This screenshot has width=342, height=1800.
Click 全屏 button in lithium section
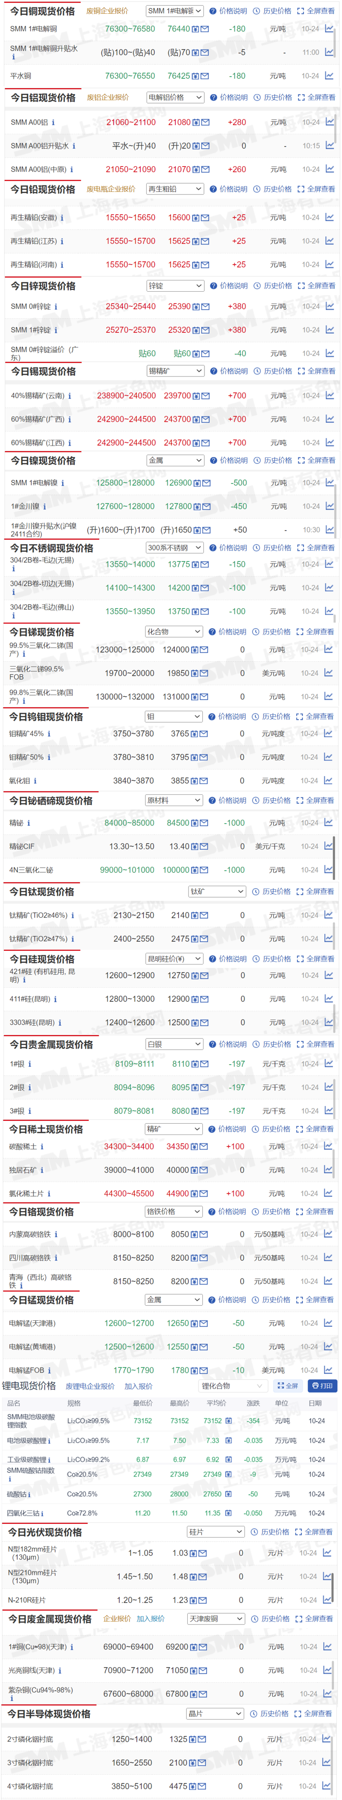click(288, 1385)
